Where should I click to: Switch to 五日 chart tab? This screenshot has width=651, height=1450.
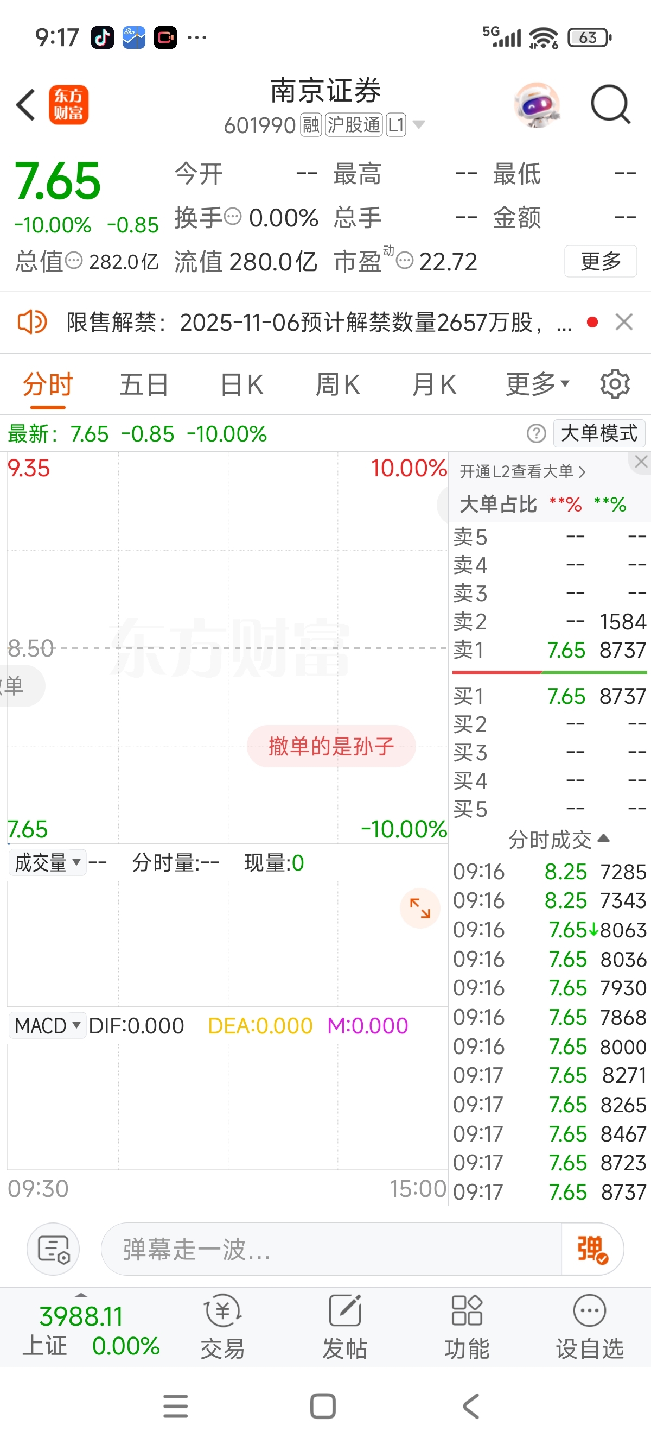pyautogui.click(x=144, y=385)
